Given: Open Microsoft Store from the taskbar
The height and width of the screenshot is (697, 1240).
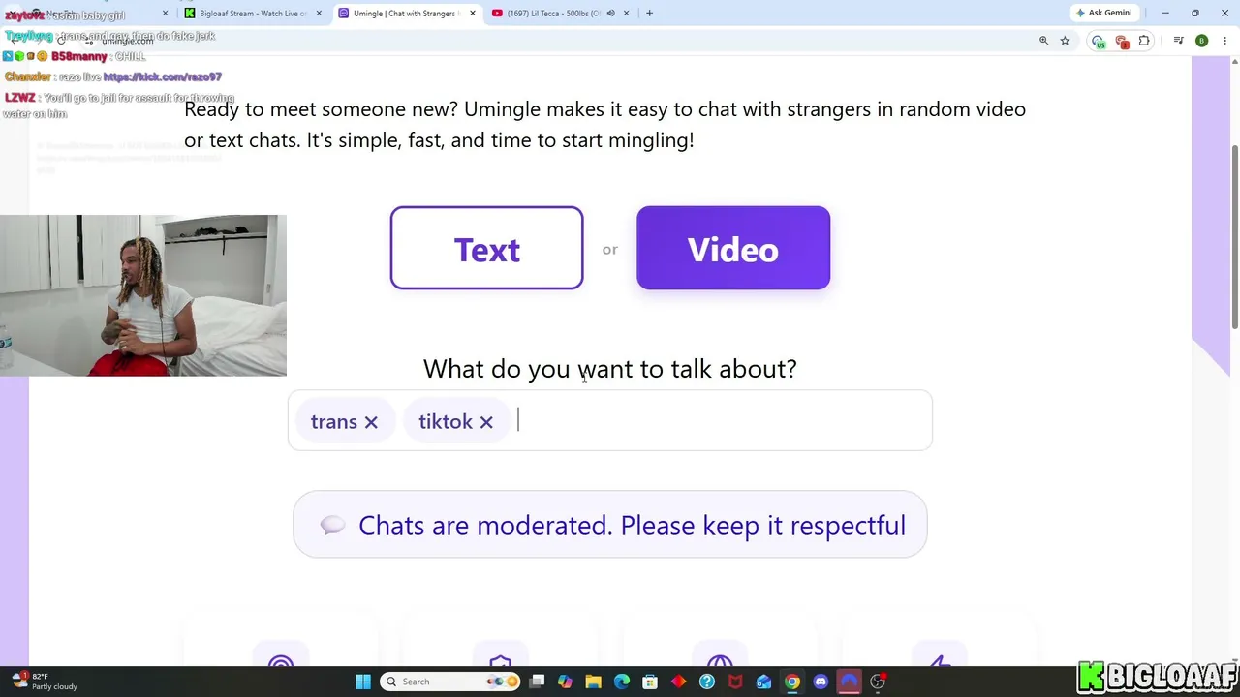Looking at the screenshot, I should 650,682.
